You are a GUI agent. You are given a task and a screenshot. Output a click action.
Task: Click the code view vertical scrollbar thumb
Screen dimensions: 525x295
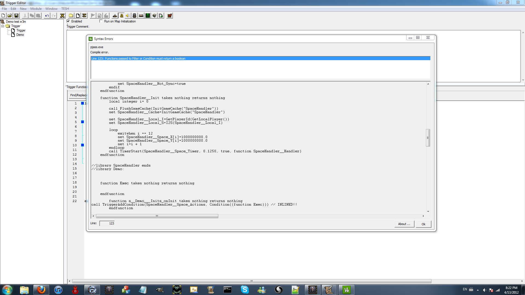point(428,138)
